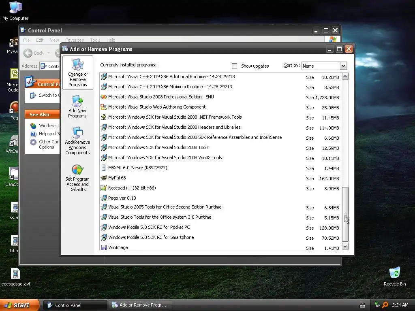Click Windows Update link icon in See Also
415x311 pixels.
click(x=33, y=126)
